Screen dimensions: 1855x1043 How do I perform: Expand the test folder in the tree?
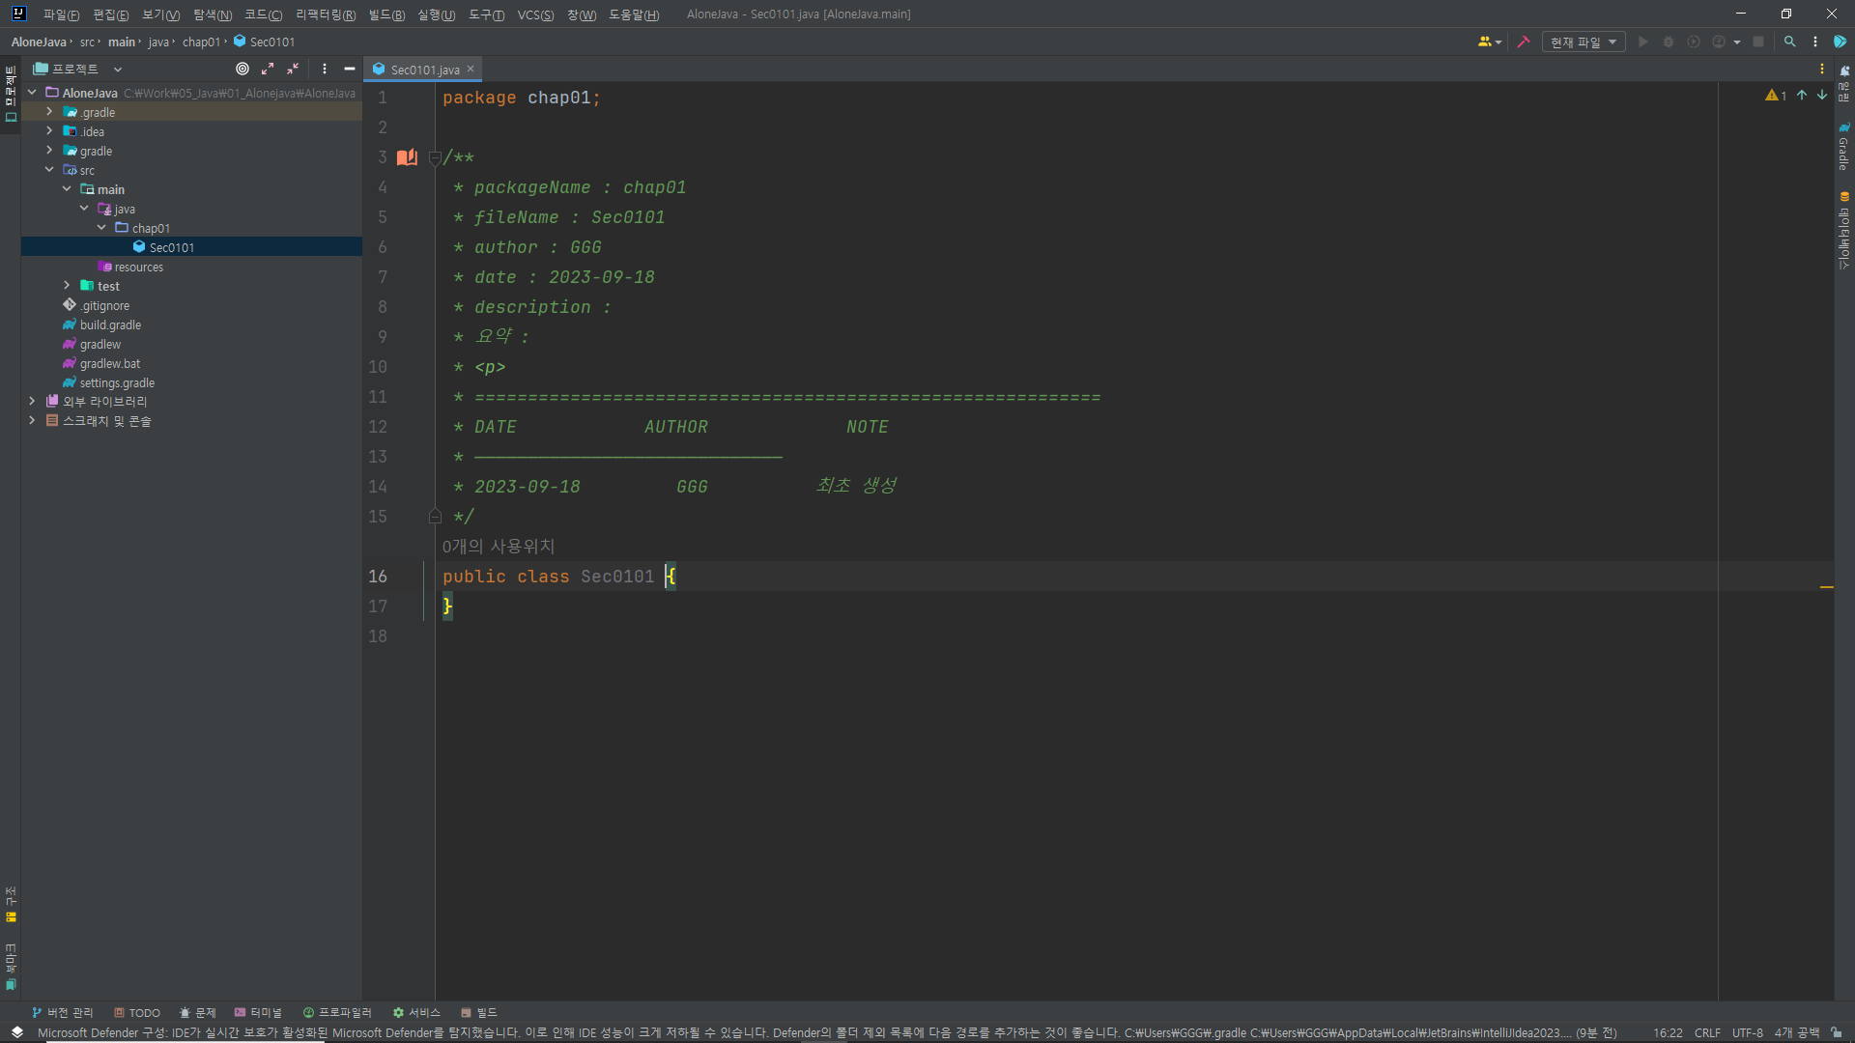[67, 286]
